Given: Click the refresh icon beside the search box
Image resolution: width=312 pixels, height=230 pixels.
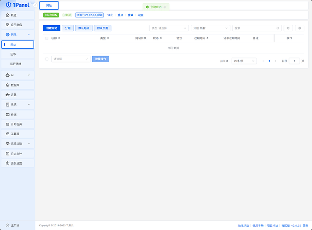Looking at the screenshot, I should coord(288,28).
